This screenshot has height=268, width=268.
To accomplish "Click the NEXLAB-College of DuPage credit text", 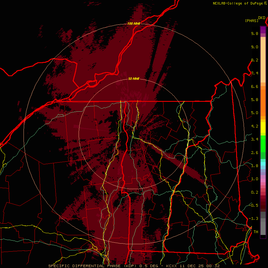I will click(238, 3).
